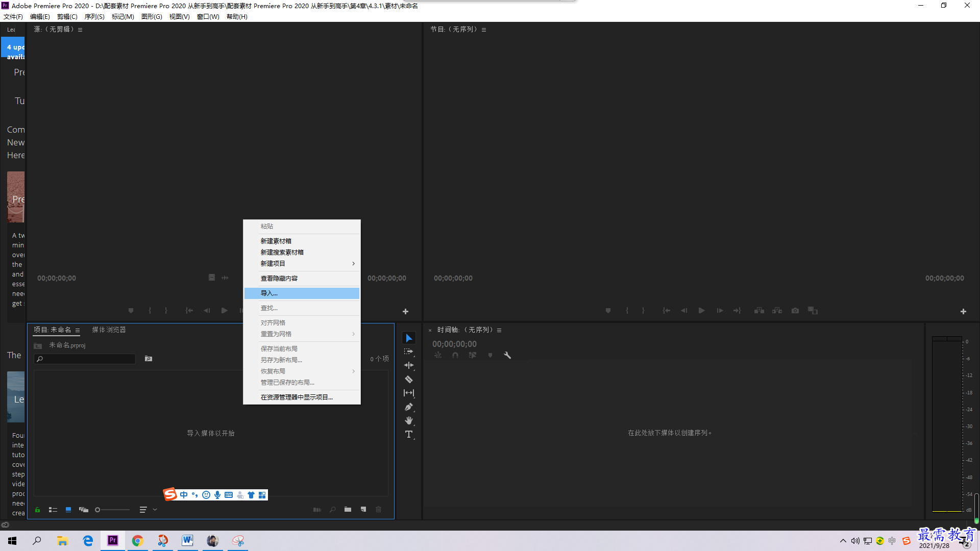980x551 pixels.
Task: Select the Track Select Forward tool
Action: coord(409,352)
